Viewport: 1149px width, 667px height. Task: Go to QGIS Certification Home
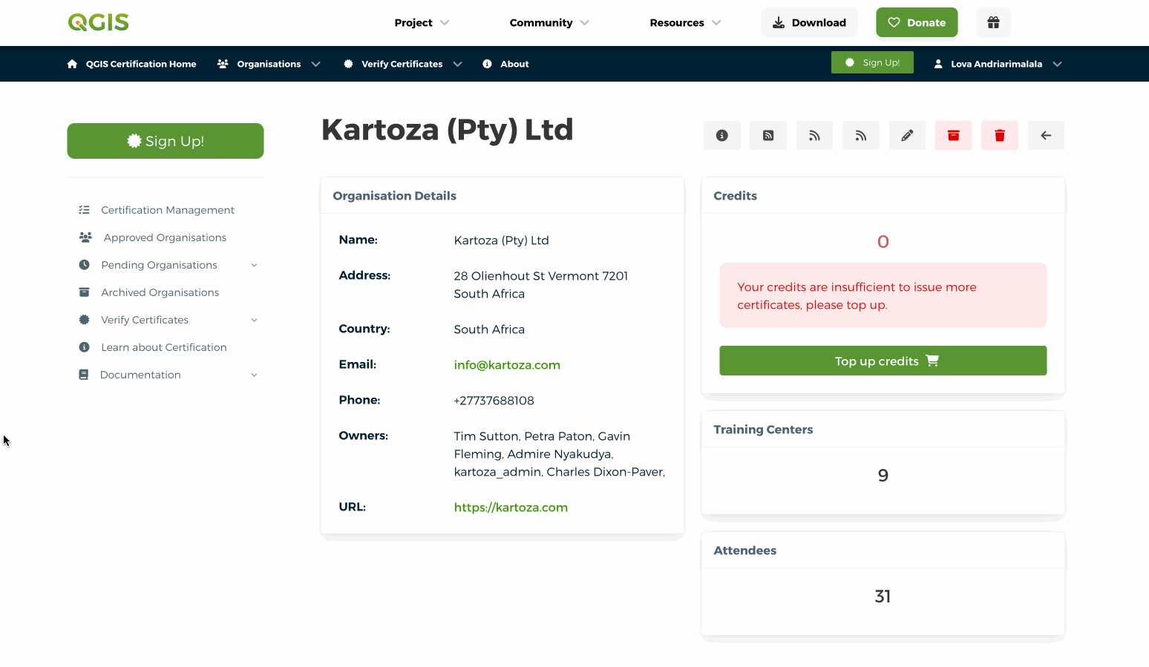click(132, 64)
